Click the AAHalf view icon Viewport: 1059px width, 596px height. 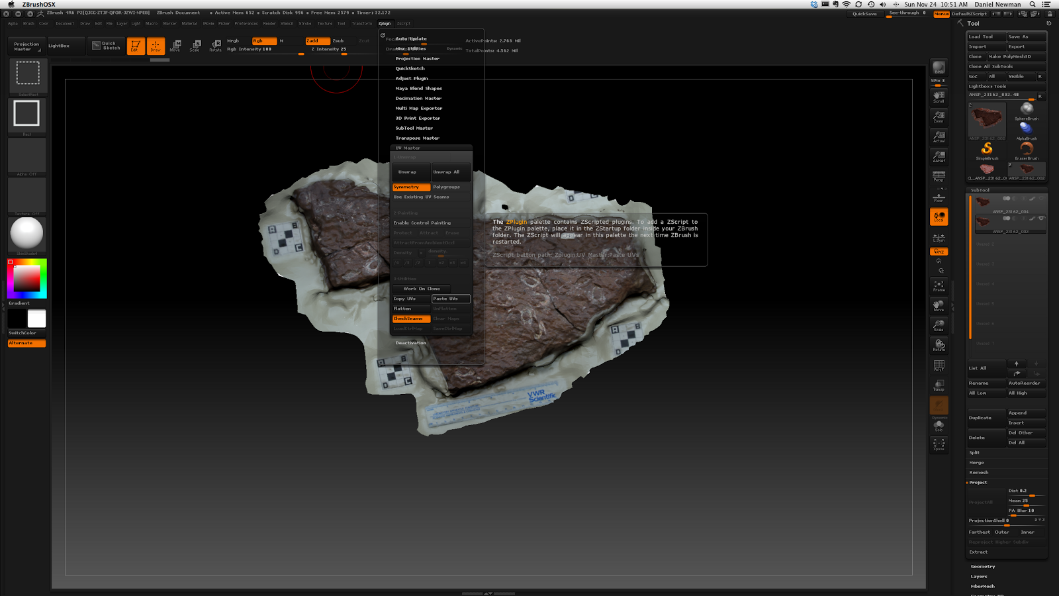point(939,156)
